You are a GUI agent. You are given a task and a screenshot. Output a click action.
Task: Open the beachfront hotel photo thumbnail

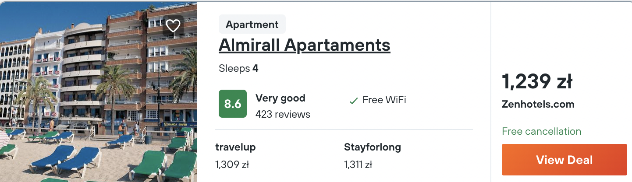click(x=98, y=92)
